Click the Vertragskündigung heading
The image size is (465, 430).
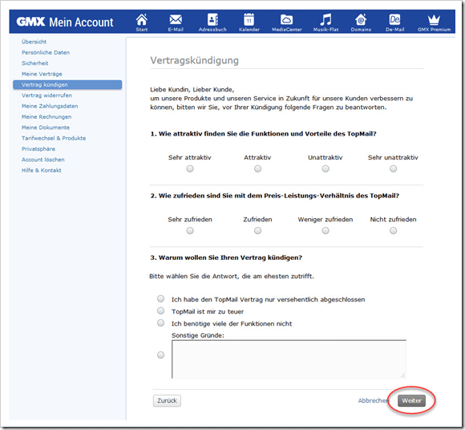point(194,60)
